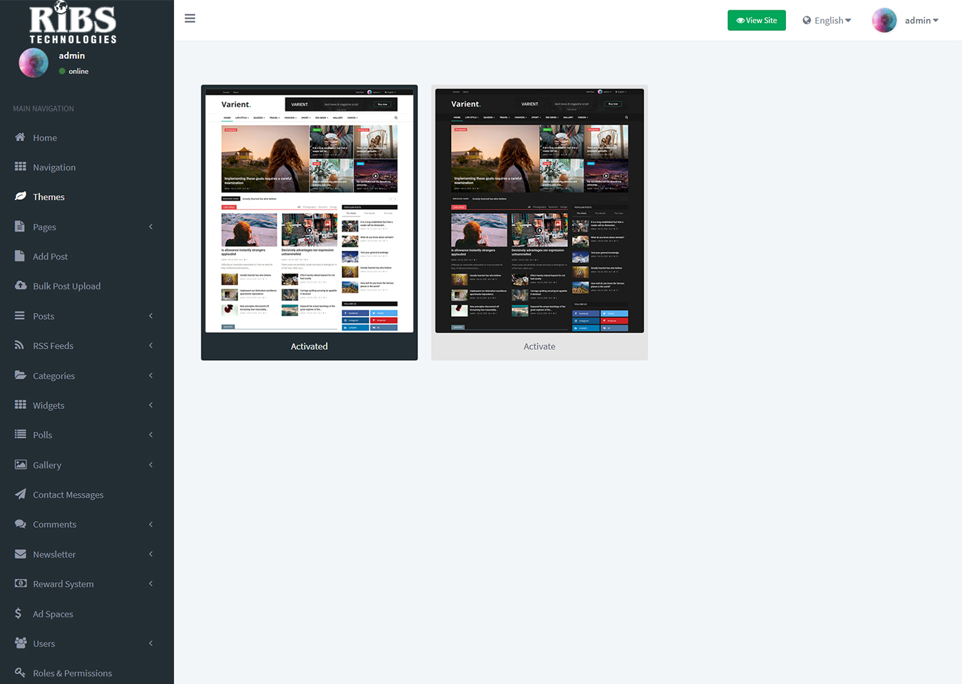962x684 pixels.
Task: Open the Add Post menu item
Action: (50, 256)
